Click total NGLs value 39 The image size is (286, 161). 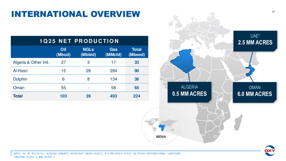click(x=88, y=96)
